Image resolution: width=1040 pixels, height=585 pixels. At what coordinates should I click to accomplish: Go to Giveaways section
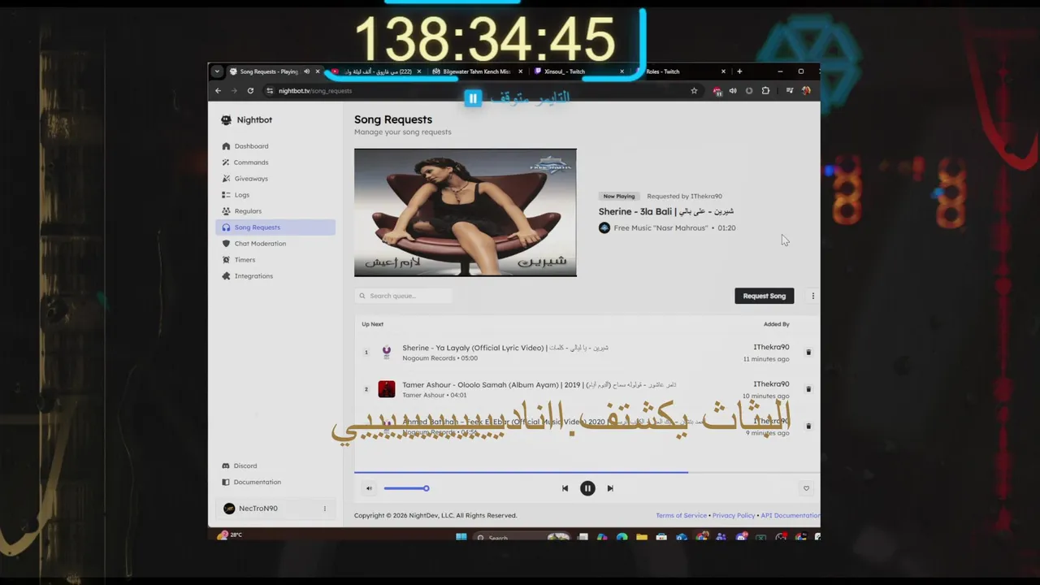[275, 179]
